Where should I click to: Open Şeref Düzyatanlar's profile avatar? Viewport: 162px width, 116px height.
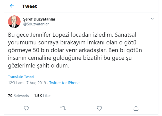coord(14,22)
